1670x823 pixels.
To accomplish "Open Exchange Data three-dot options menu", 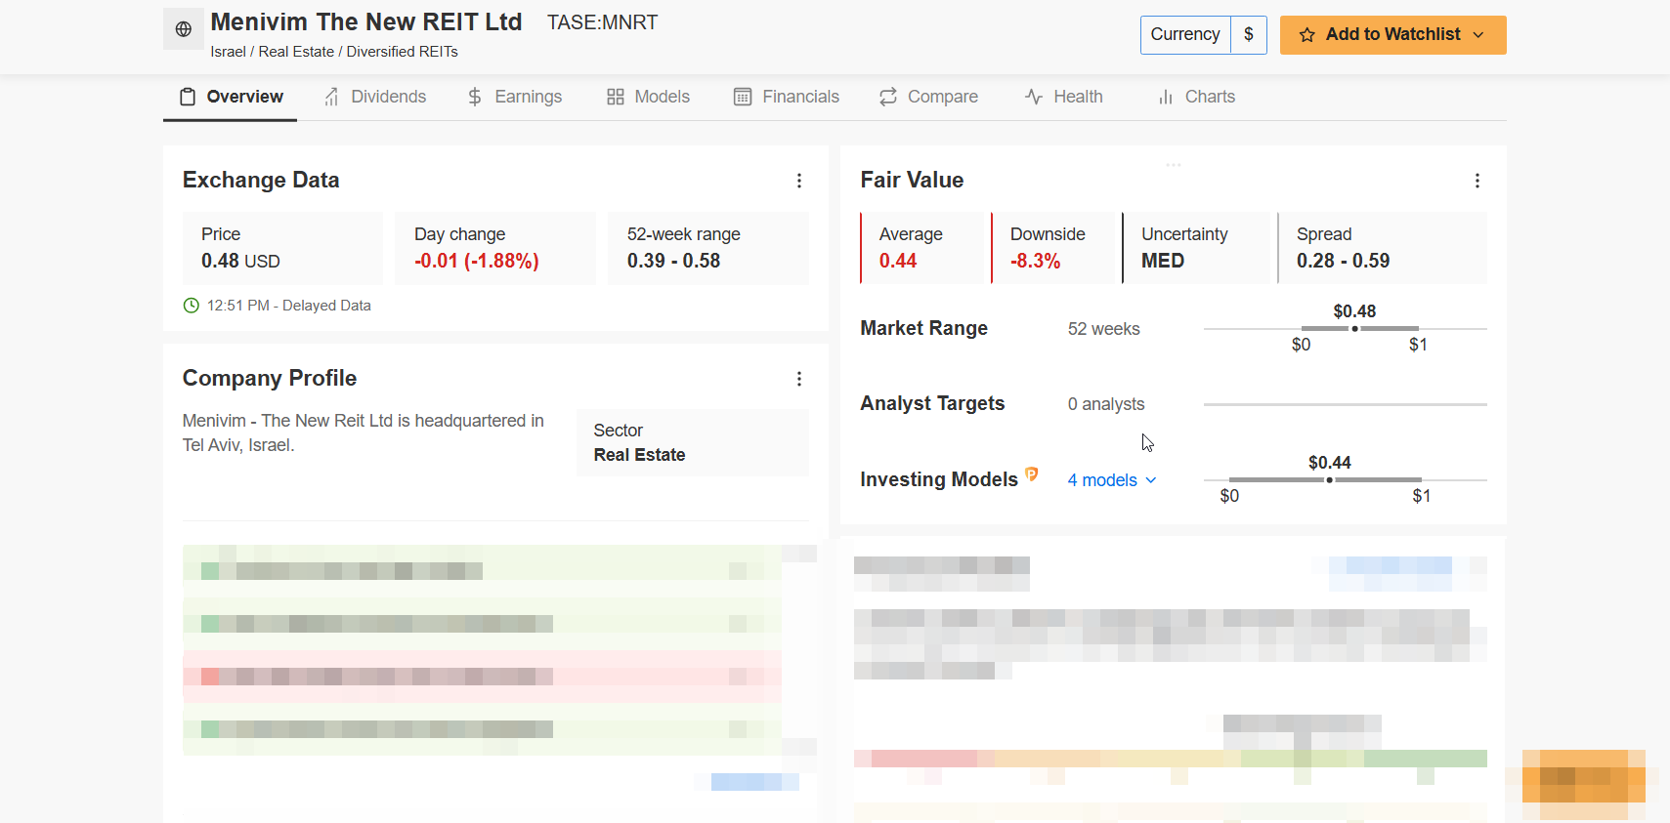I will (x=799, y=181).
